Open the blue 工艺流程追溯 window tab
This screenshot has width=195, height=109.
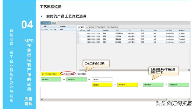point(45,23)
